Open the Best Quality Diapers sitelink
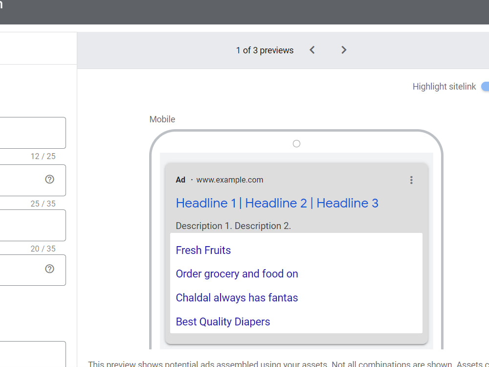The image size is (489, 367). [222, 322]
